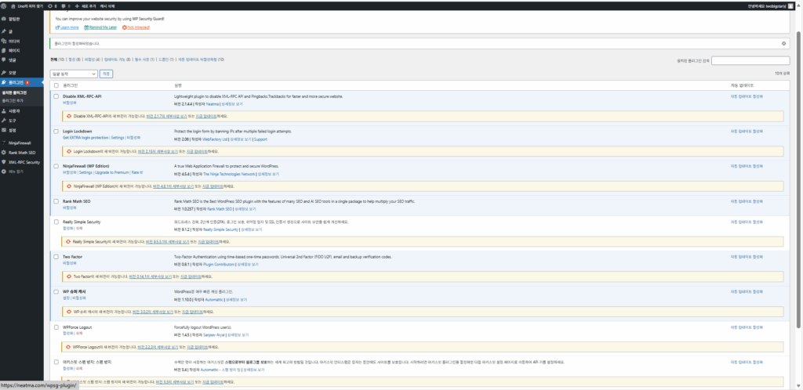Dismiss the plugin activated notice

coord(783,44)
